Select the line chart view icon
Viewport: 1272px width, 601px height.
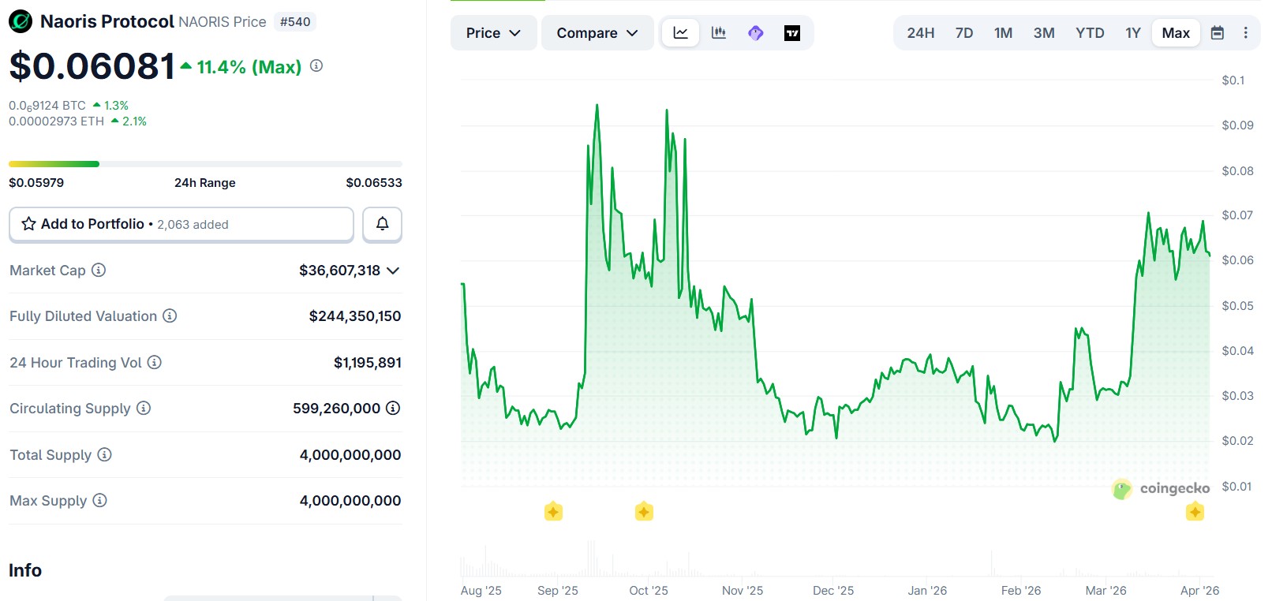tap(680, 33)
